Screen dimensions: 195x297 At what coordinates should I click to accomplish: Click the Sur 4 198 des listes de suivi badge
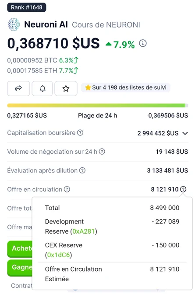pyautogui.click(x=126, y=87)
